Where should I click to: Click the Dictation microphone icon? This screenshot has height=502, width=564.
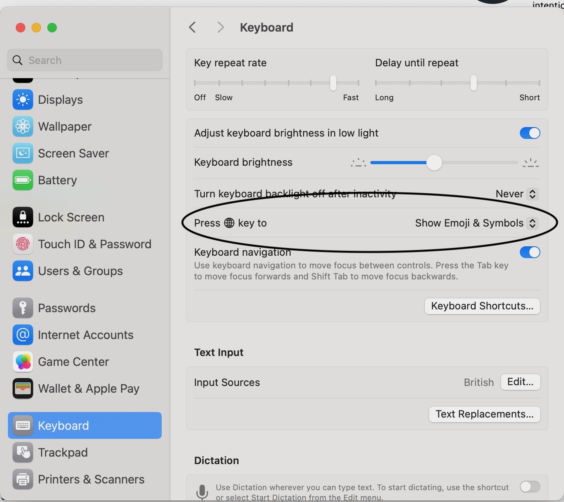coord(202,492)
